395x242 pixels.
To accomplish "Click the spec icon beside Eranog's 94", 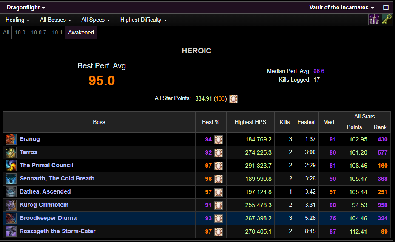I will click(219, 140).
